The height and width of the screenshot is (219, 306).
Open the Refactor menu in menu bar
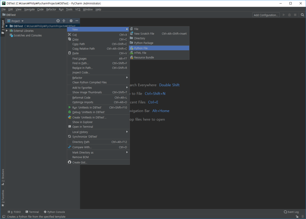(51, 9)
